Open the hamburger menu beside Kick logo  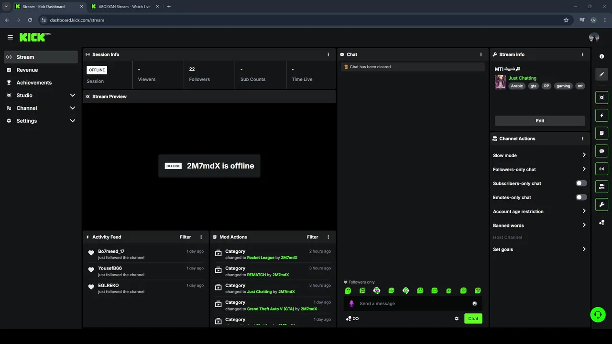(x=10, y=37)
